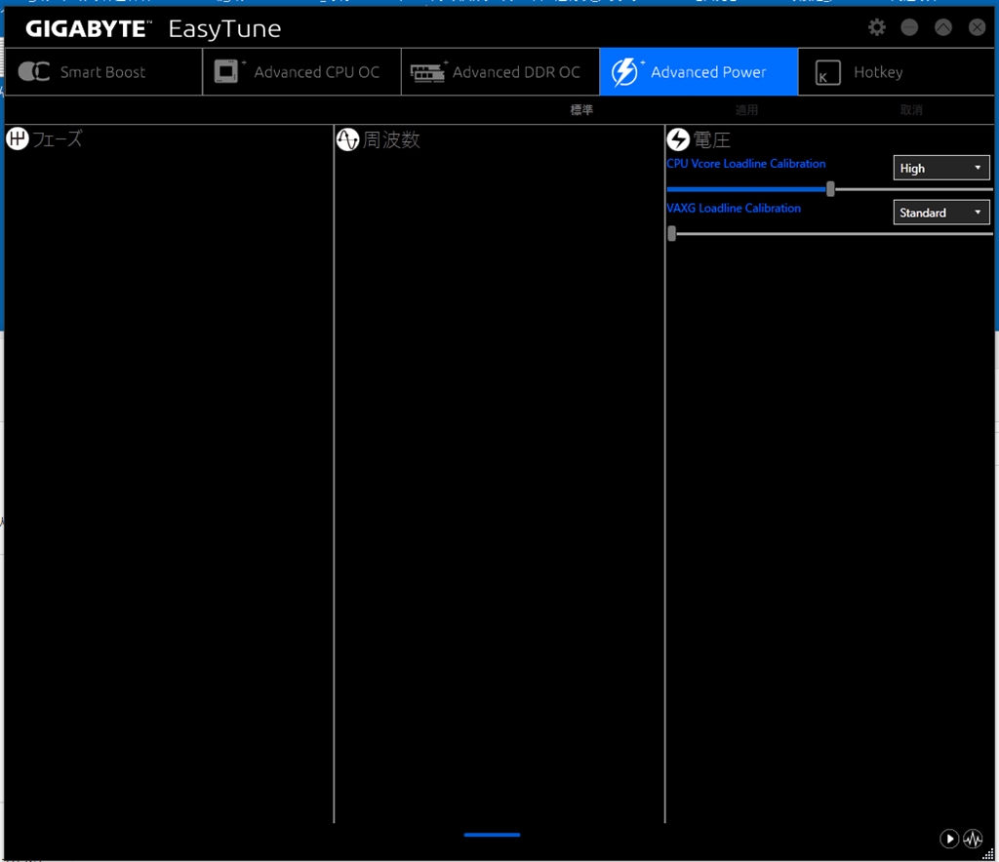Click the GIGABYTE logo in title bar
Screen dimensions: 999x862
(88, 28)
